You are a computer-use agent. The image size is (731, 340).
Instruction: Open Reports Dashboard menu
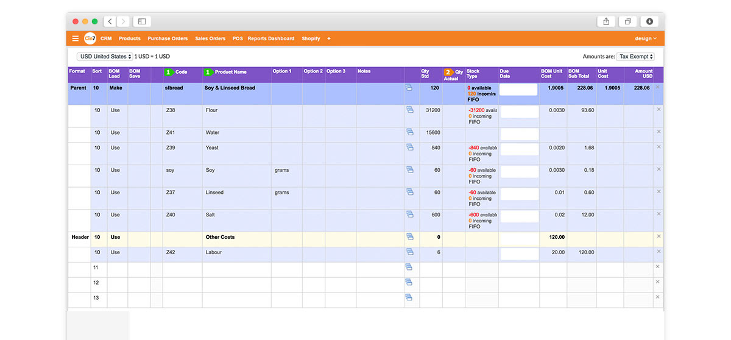(x=271, y=38)
